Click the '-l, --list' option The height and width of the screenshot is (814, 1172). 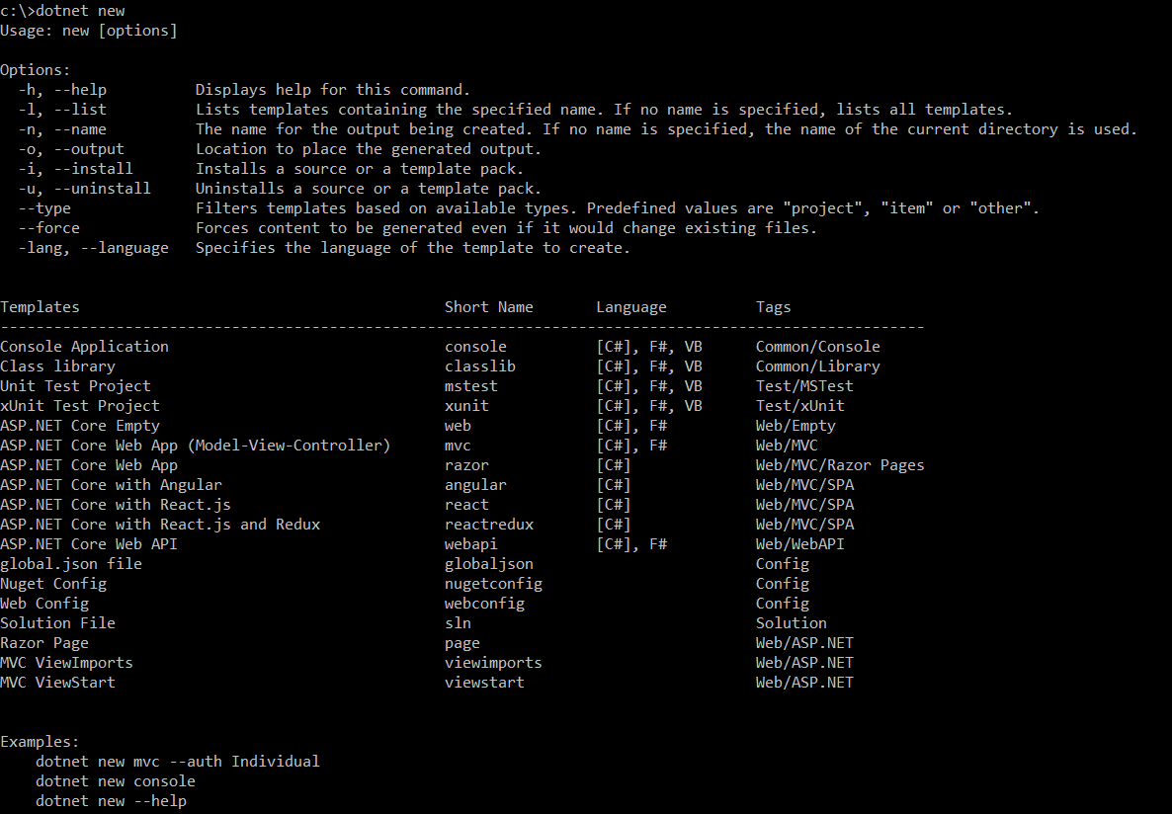[63, 109]
